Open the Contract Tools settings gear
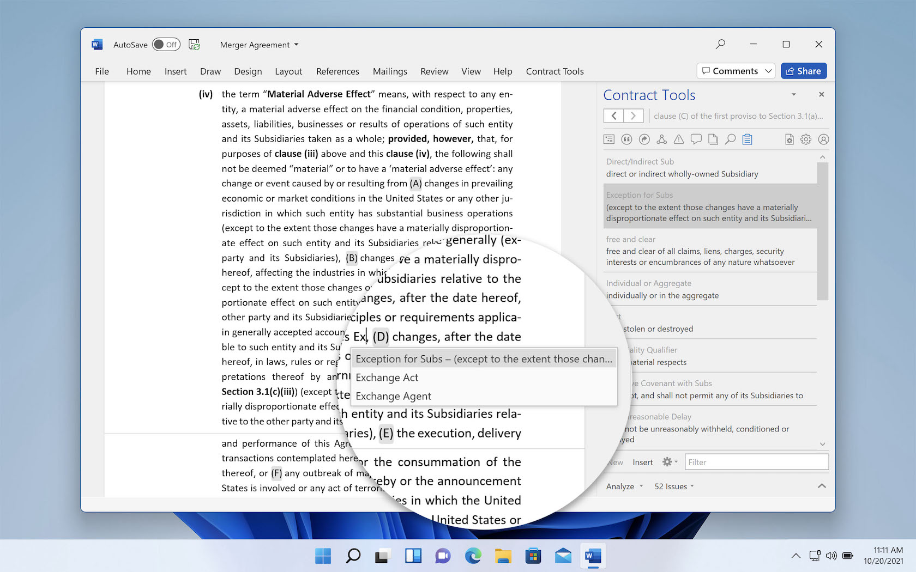916x572 pixels. point(806,139)
